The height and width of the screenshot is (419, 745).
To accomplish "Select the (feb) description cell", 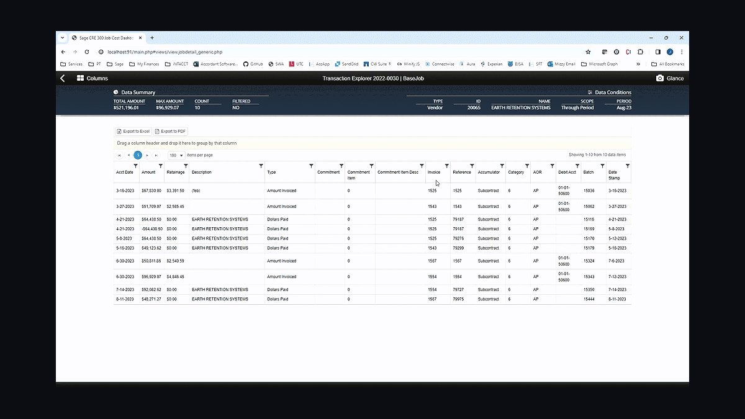I will pyautogui.click(x=227, y=191).
